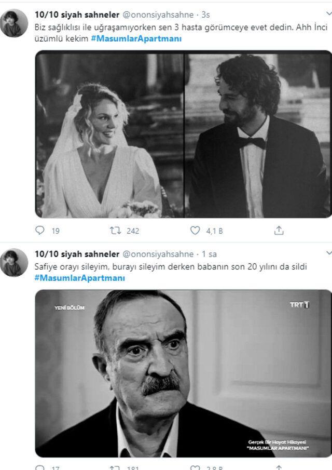Like the tweet with 4,1 B likes
This screenshot has height=470, width=332.
click(x=195, y=230)
